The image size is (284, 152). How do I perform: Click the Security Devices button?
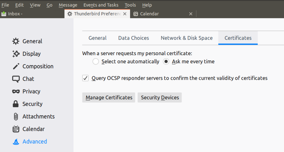(x=160, y=98)
